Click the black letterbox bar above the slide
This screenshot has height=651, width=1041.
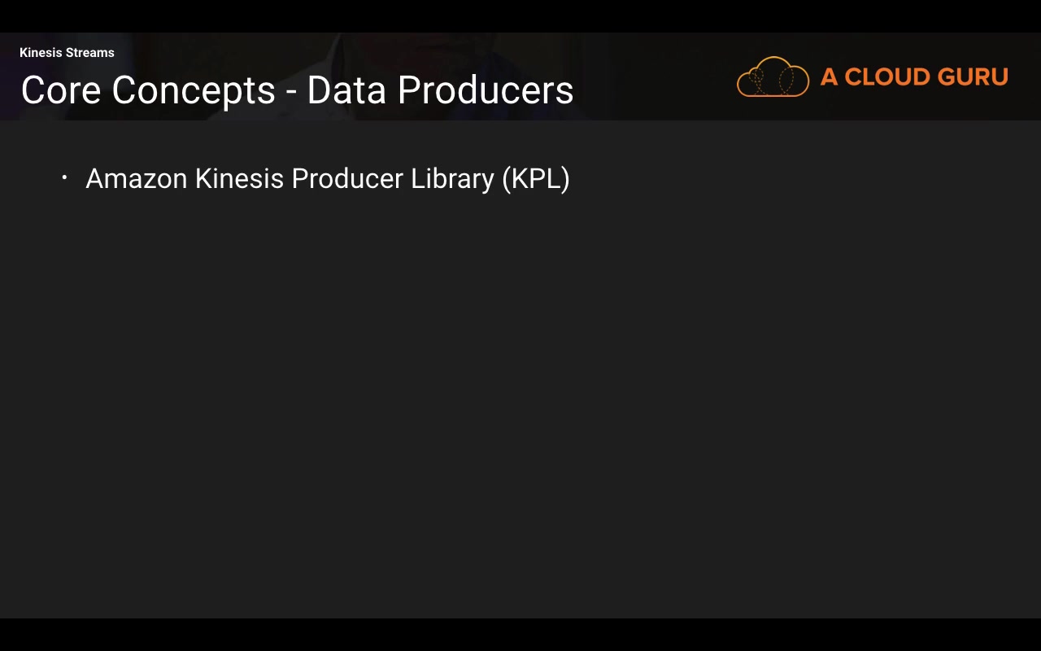pyautogui.click(x=520, y=15)
